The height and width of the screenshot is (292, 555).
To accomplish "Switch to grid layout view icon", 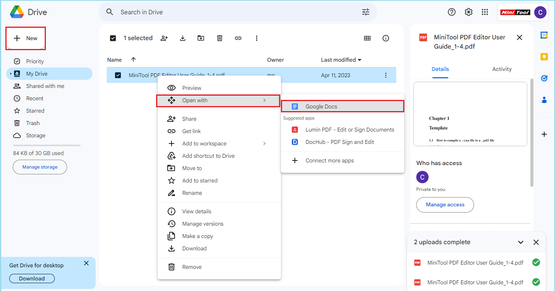I will [x=367, y=38].
